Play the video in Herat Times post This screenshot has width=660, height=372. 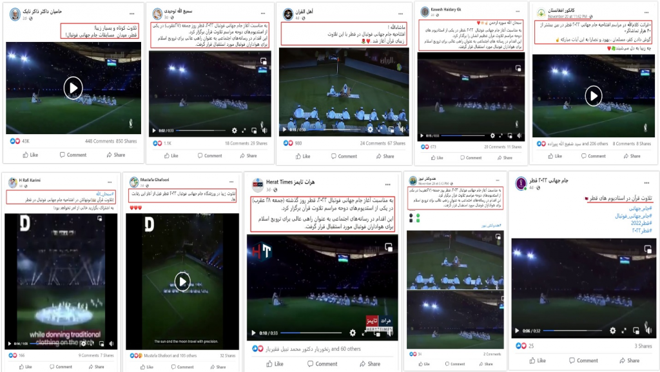coord(253,333)
